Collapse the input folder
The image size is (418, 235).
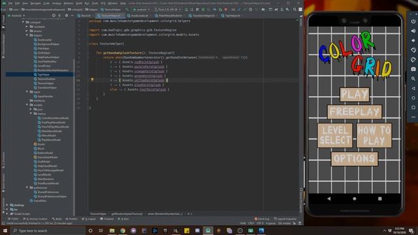point(27,91)
